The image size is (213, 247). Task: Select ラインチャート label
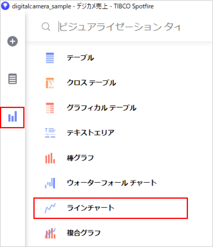point(91,208)
